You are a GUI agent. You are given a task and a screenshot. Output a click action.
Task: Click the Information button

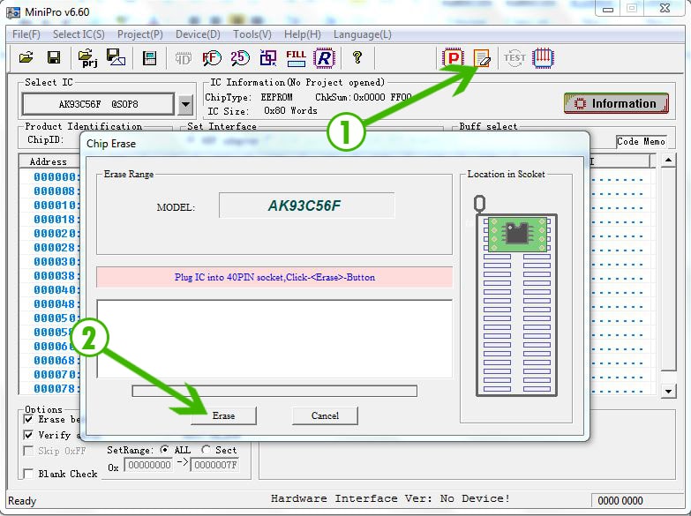coord(616,103)
